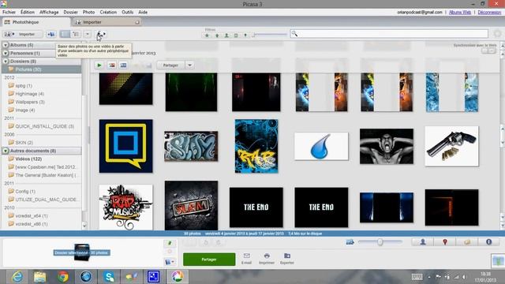505x284 pixels.
Task: Open the Partager dropdown arrow
Action: point(189,65)
